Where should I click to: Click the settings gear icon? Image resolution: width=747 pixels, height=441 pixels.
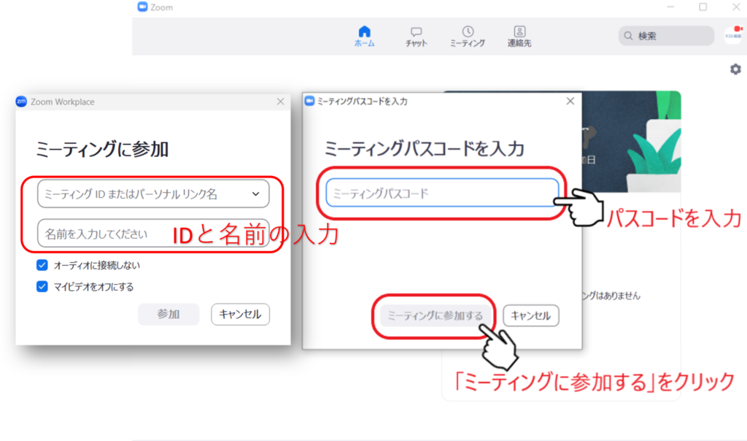pyautogui.click(x=735, y=69)
